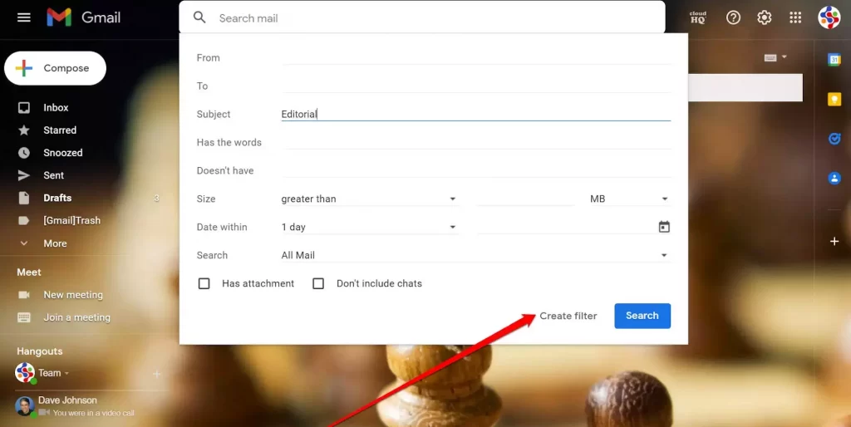Click the Starred star icon
Image resolution: width=851 pixels, height=427 pixels.
point(24,130)
